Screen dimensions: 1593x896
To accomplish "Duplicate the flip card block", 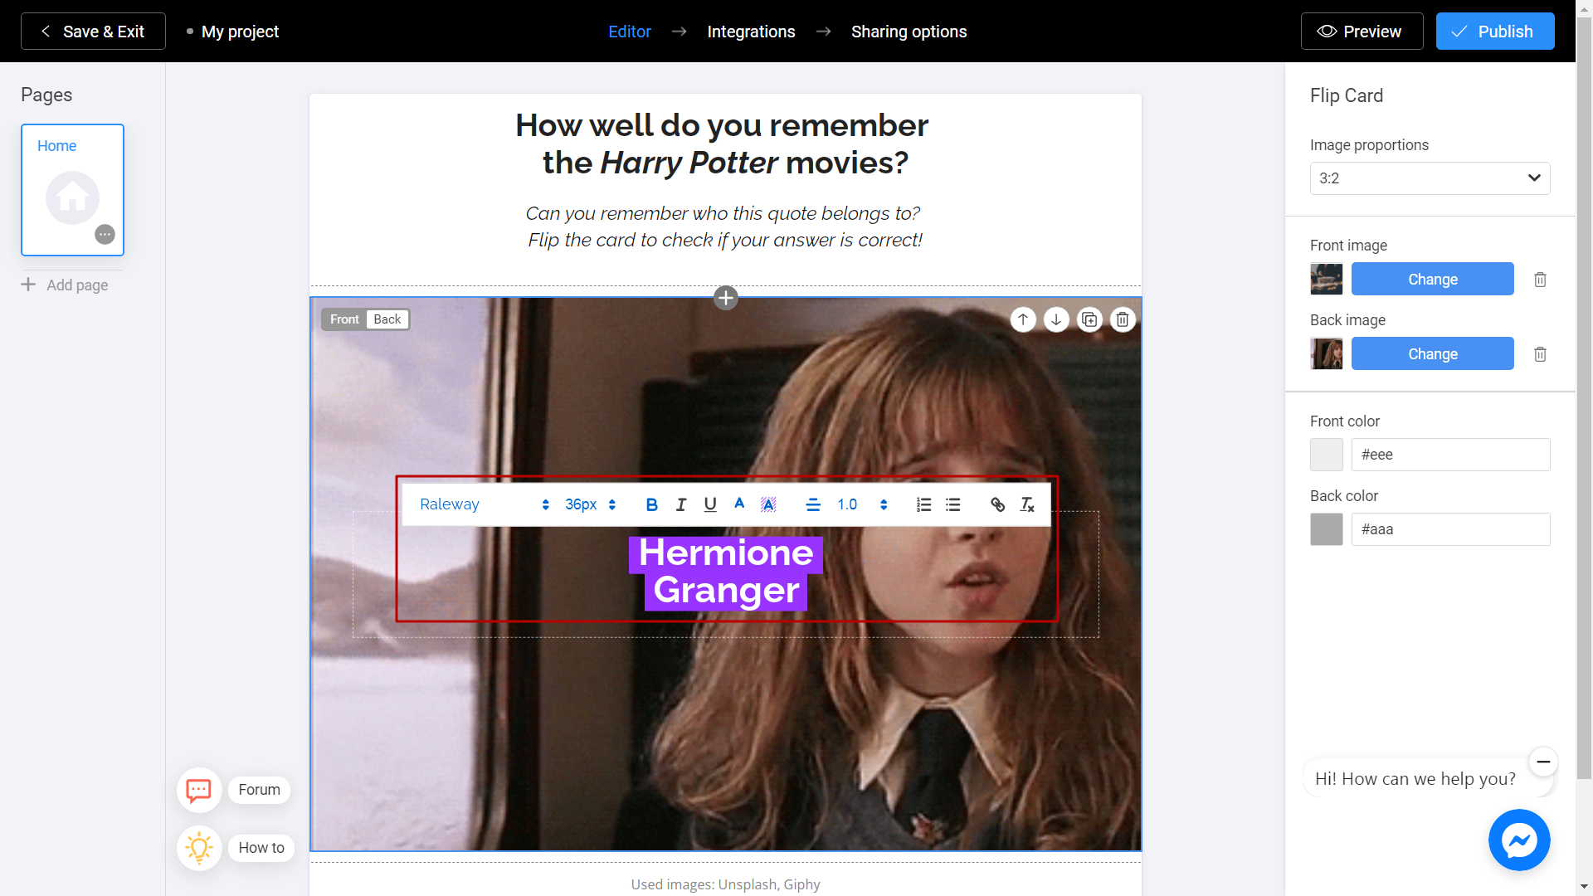I will click(1089, 319).
